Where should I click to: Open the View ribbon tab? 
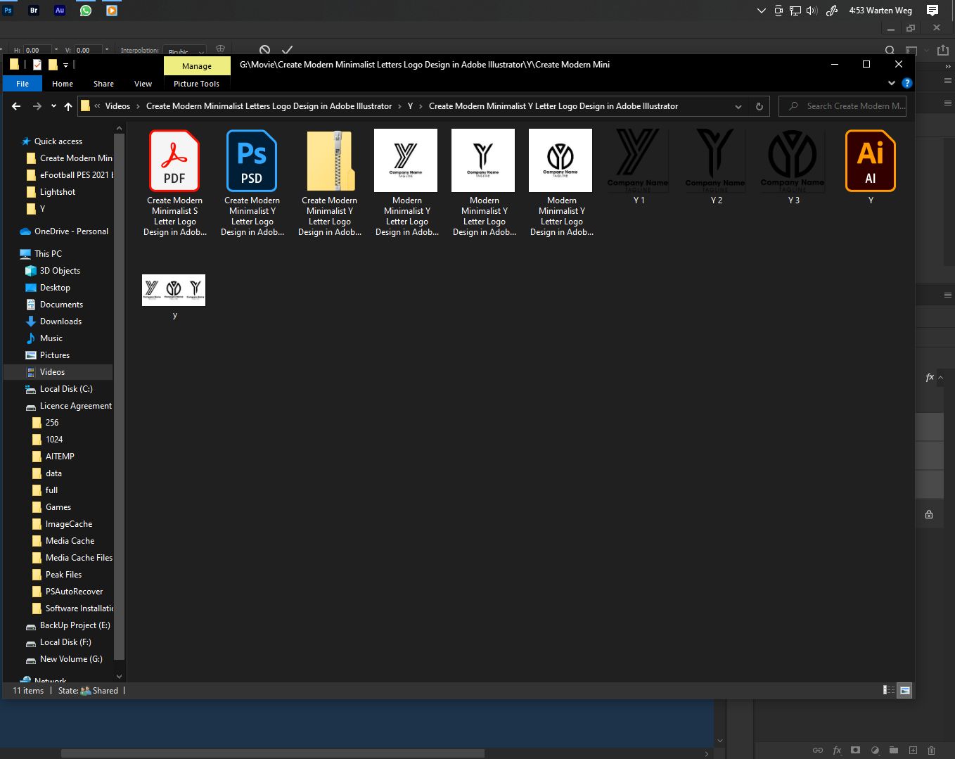point(143,84)
